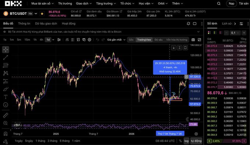The height and width of the screenshot is (145, 250).
Task: Open the emoji sticker tool
Action: (x=6, y=105)
